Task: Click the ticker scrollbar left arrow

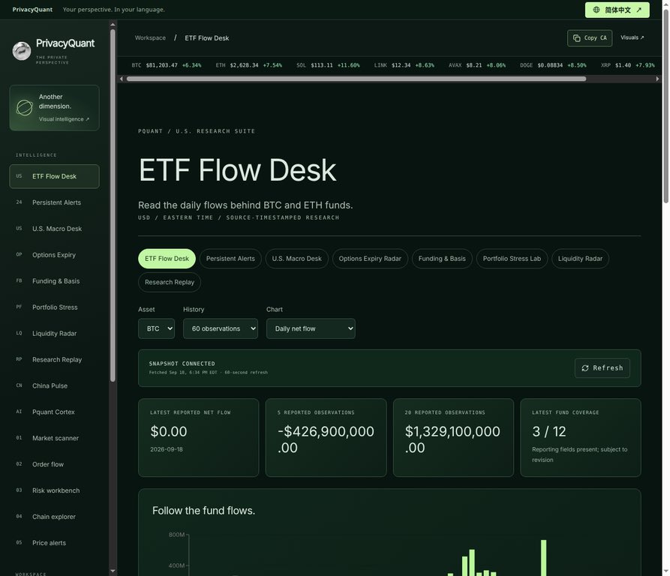Action: click(x=122, y=79)
